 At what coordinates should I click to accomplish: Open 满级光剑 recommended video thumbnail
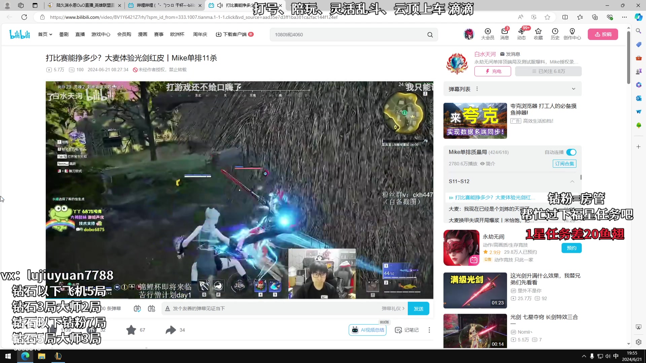(x=475, y=290)
